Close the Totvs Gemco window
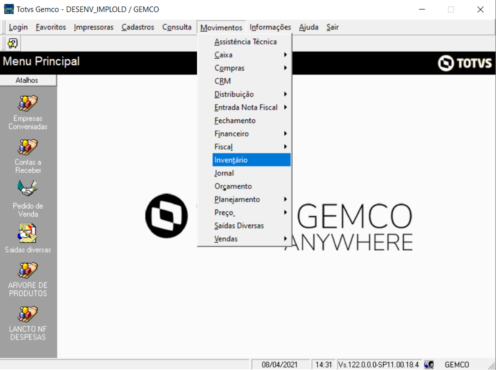Image resolution: width=496 pixels, height=370 pixels. point(480,9)
